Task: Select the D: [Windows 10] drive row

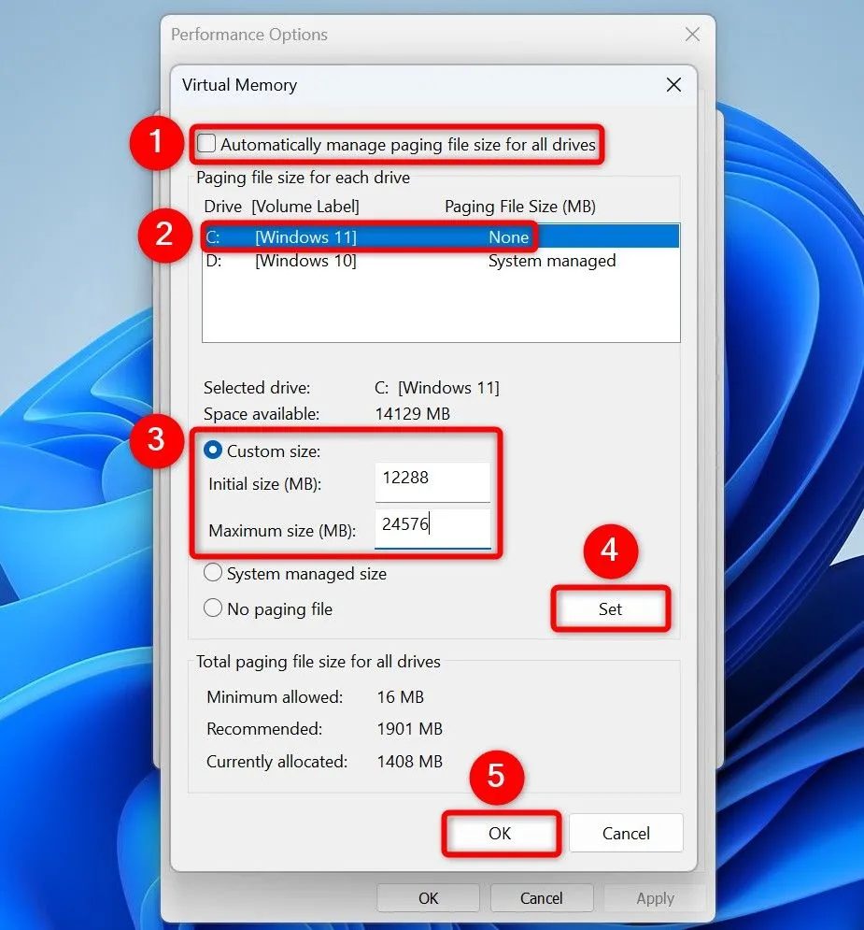Action: [374, 261]
